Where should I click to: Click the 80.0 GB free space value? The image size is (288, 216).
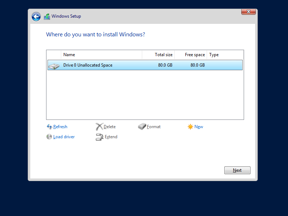pyautogui.click(x=197, y=65)
